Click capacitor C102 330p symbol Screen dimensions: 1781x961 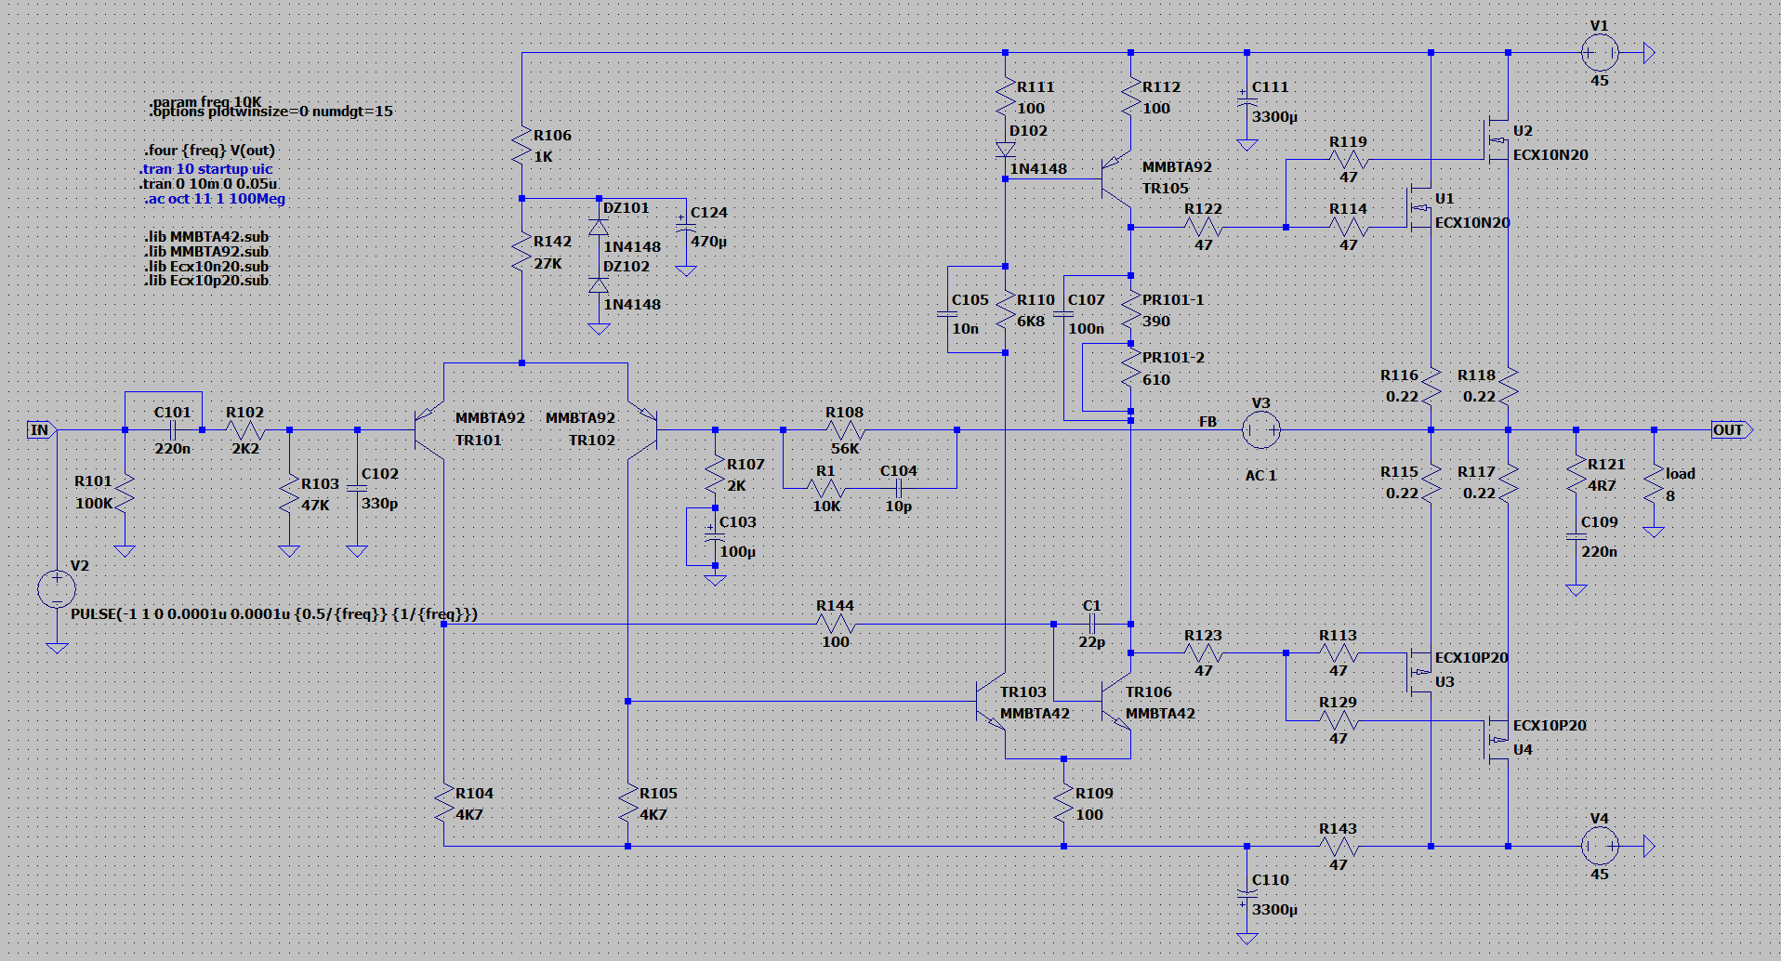coord(357,489)
